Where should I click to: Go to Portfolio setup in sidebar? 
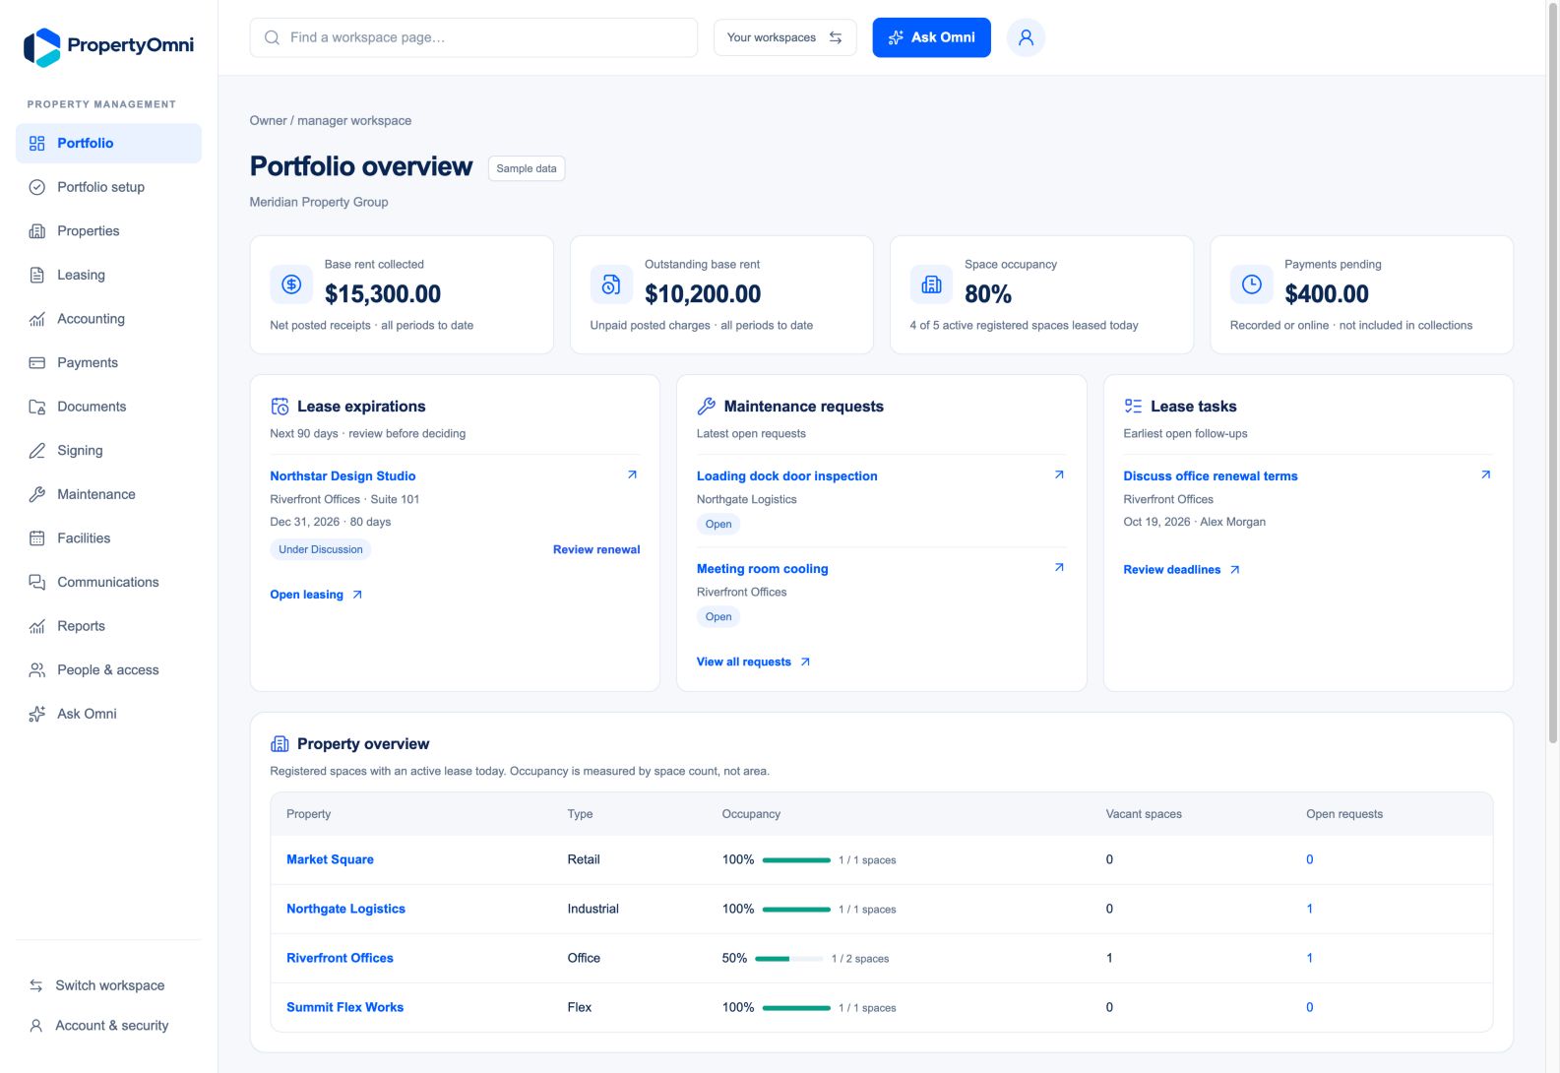(x=108, y=187)
